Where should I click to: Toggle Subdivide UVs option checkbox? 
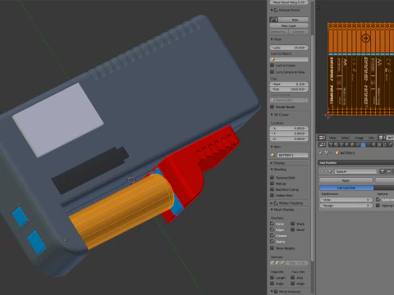tap(378, 199)
